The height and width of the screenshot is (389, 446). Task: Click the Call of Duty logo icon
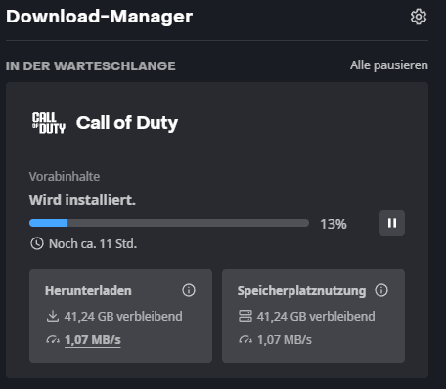coord(49,123)
